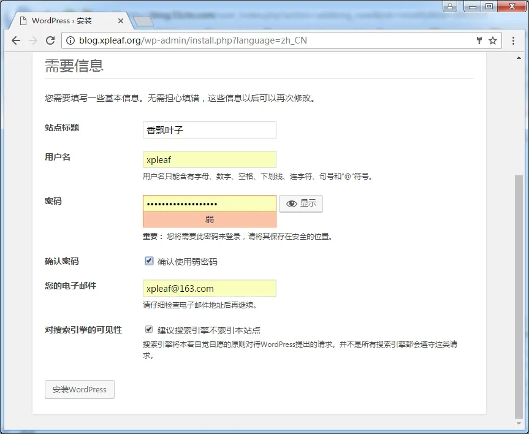Click the Chrome user profile icon
Screen dimensions: 529x434
tap(450, 6)
